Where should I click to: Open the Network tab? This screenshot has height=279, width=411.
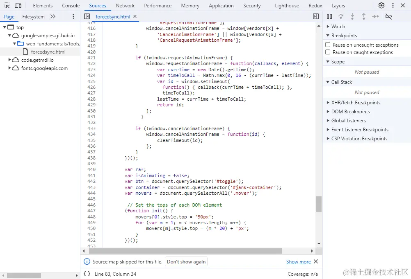coord(125,5)
